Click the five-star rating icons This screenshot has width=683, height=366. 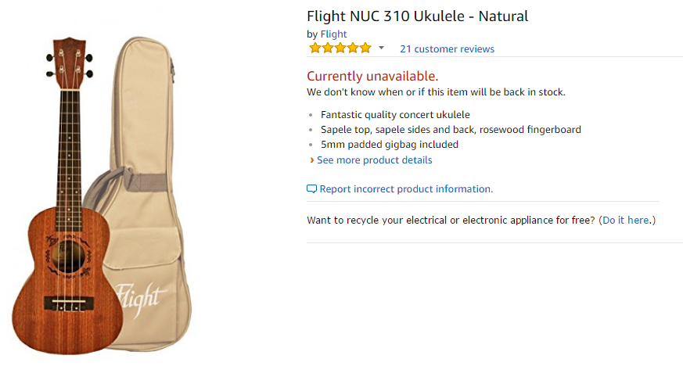[340, 48]
